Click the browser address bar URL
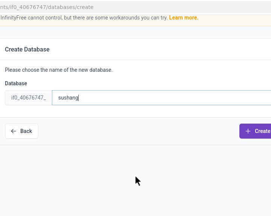Screen dimensions: 271x216 point(47,7)
